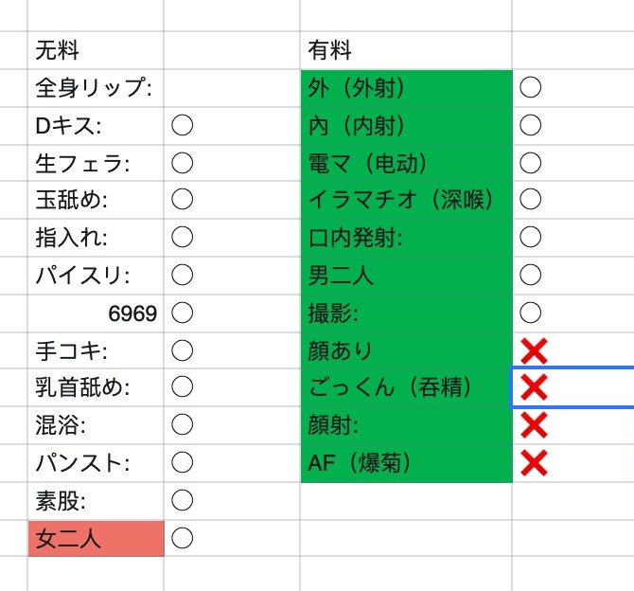Click the empty cell right of 全身リップ
The height and width of the screenshot is (591, 634).
click(x=231, y=88)
